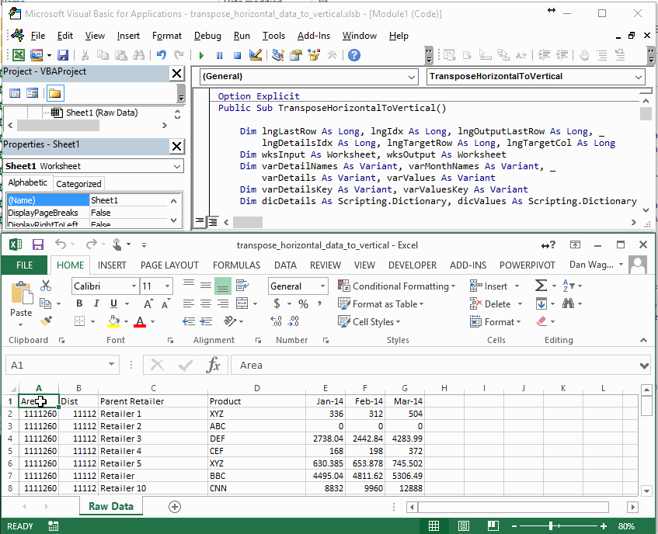658x534 pixels.
Task: Click the AutoSum icon on the ribbon
Action: click(x=541, y=286)
